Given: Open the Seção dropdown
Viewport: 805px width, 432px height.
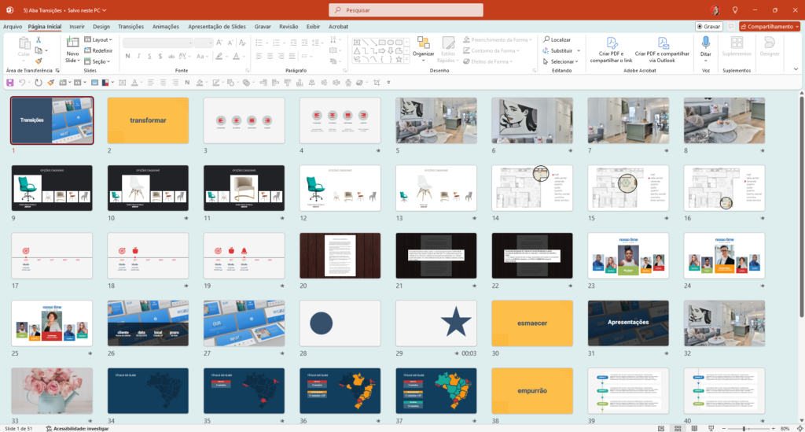Looking at the screenshot, I should coord(98,61).
